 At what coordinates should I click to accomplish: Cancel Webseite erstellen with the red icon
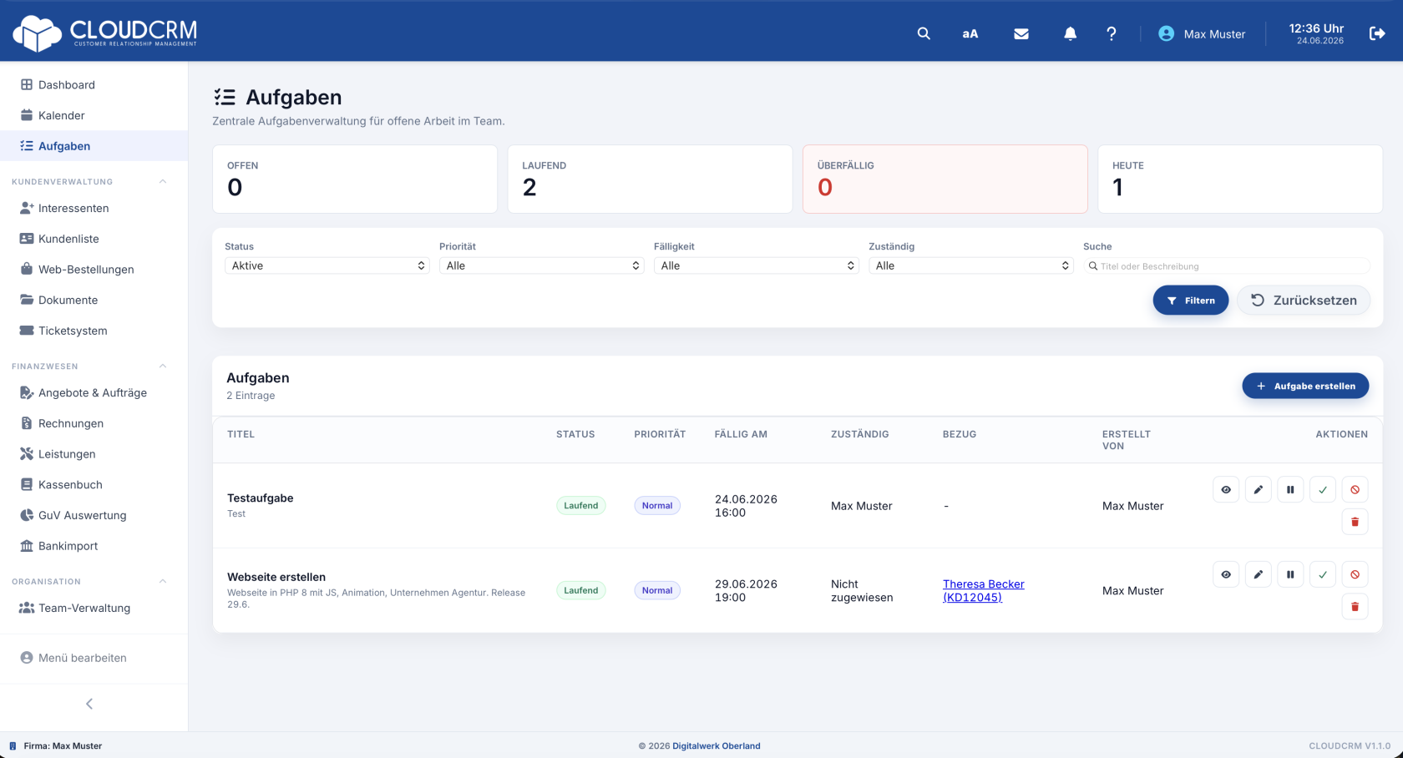[1355, 574]
